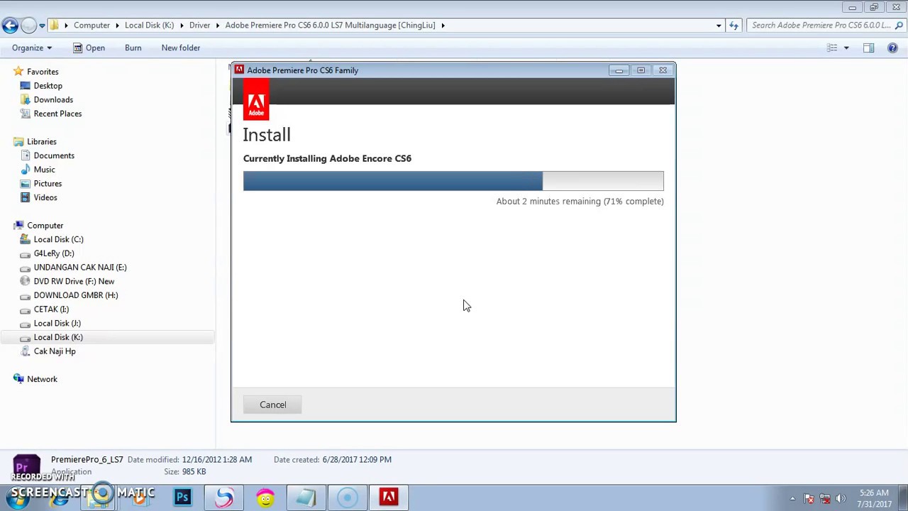
Task: Open Cak Naji Hp device
Action: tap(54, 351)
